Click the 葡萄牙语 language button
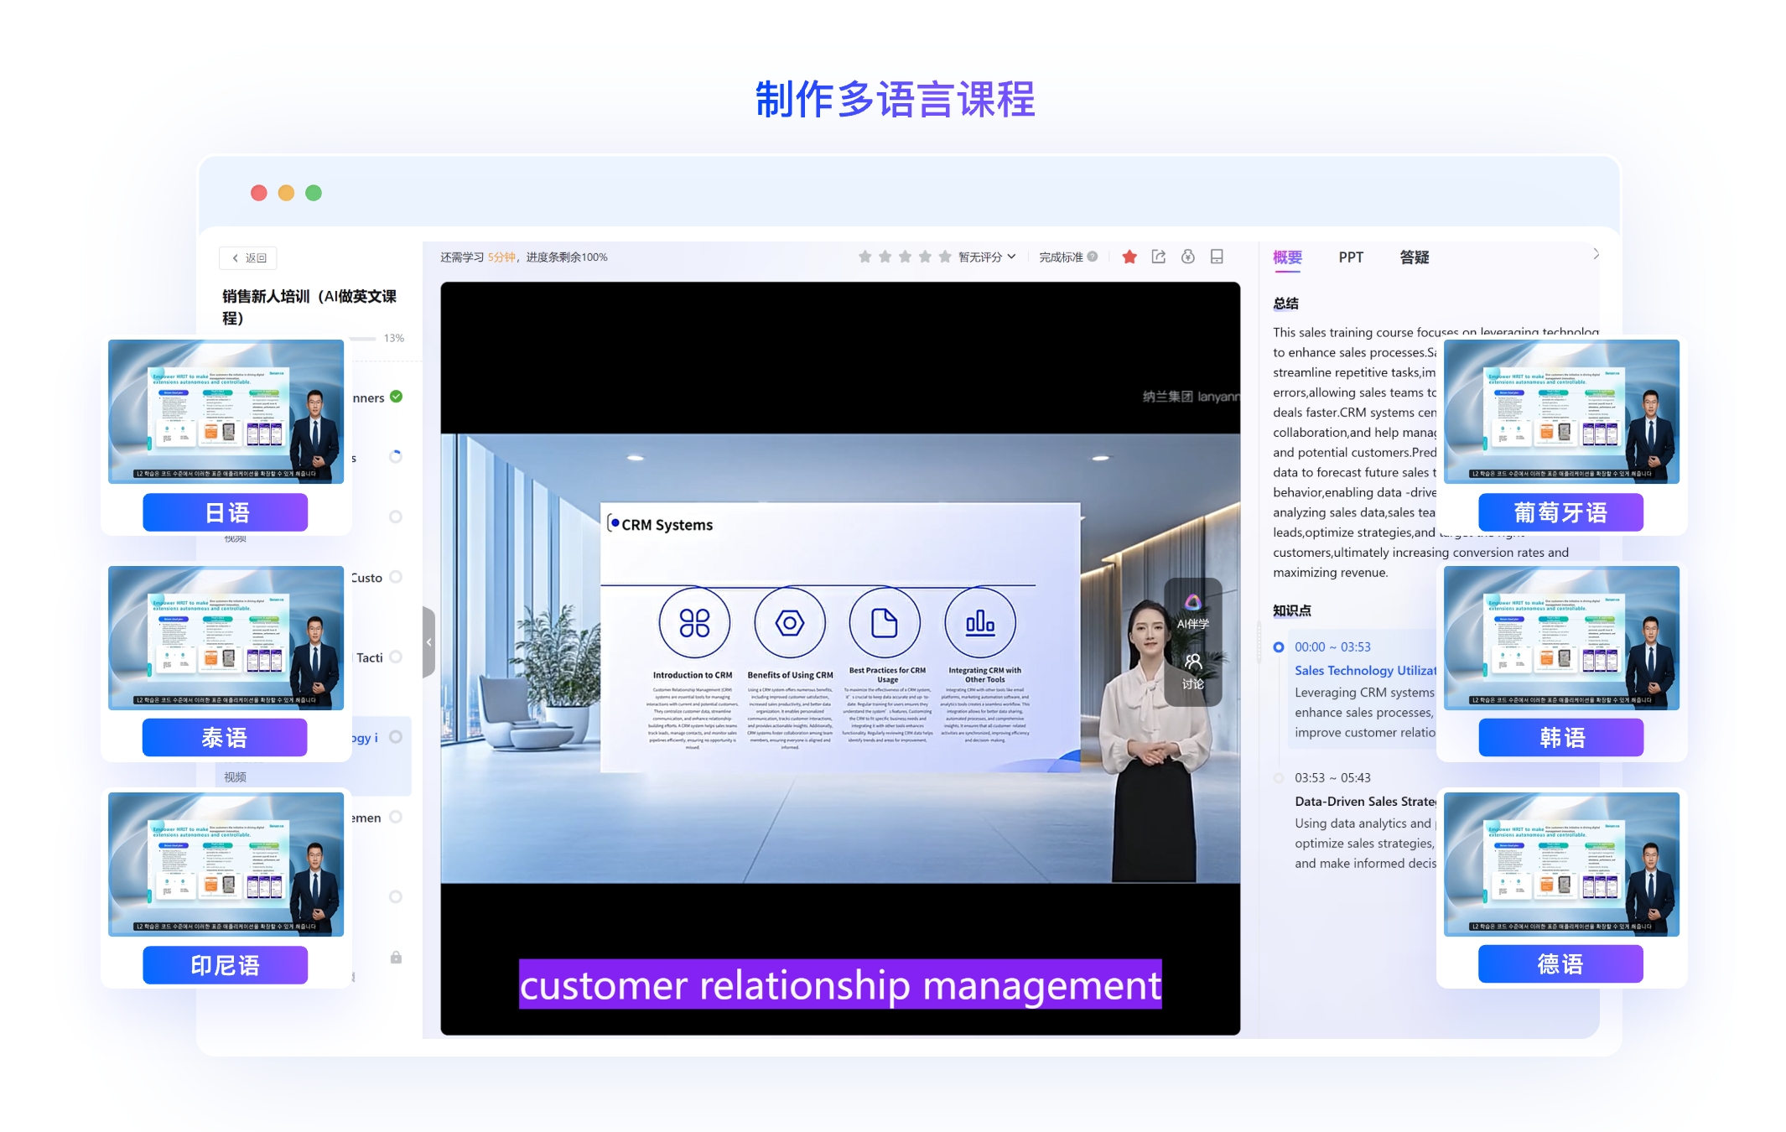 (1560, 512)
